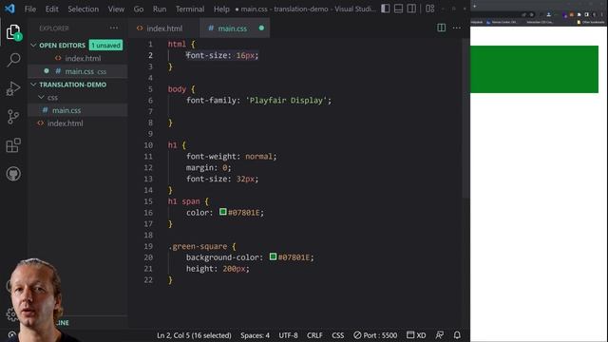Open color picker swatch on line 20
This screenshot has height=342, width=608.
(273, 256)
